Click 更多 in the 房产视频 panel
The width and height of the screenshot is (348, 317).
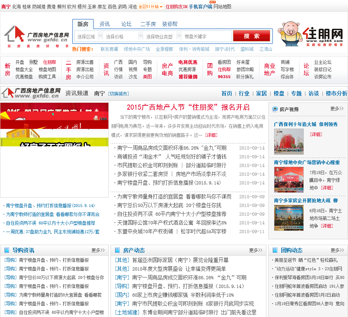337,109
